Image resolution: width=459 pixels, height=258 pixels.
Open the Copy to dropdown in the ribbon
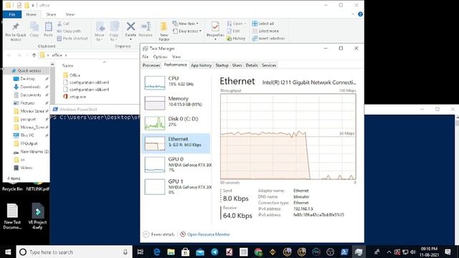point(114,32)
